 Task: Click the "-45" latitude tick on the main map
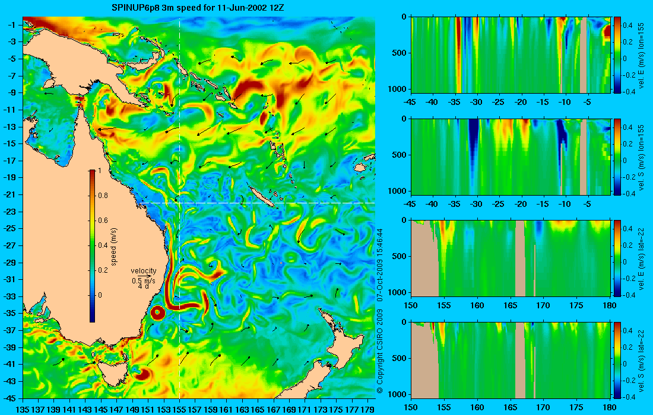(11, 398)
